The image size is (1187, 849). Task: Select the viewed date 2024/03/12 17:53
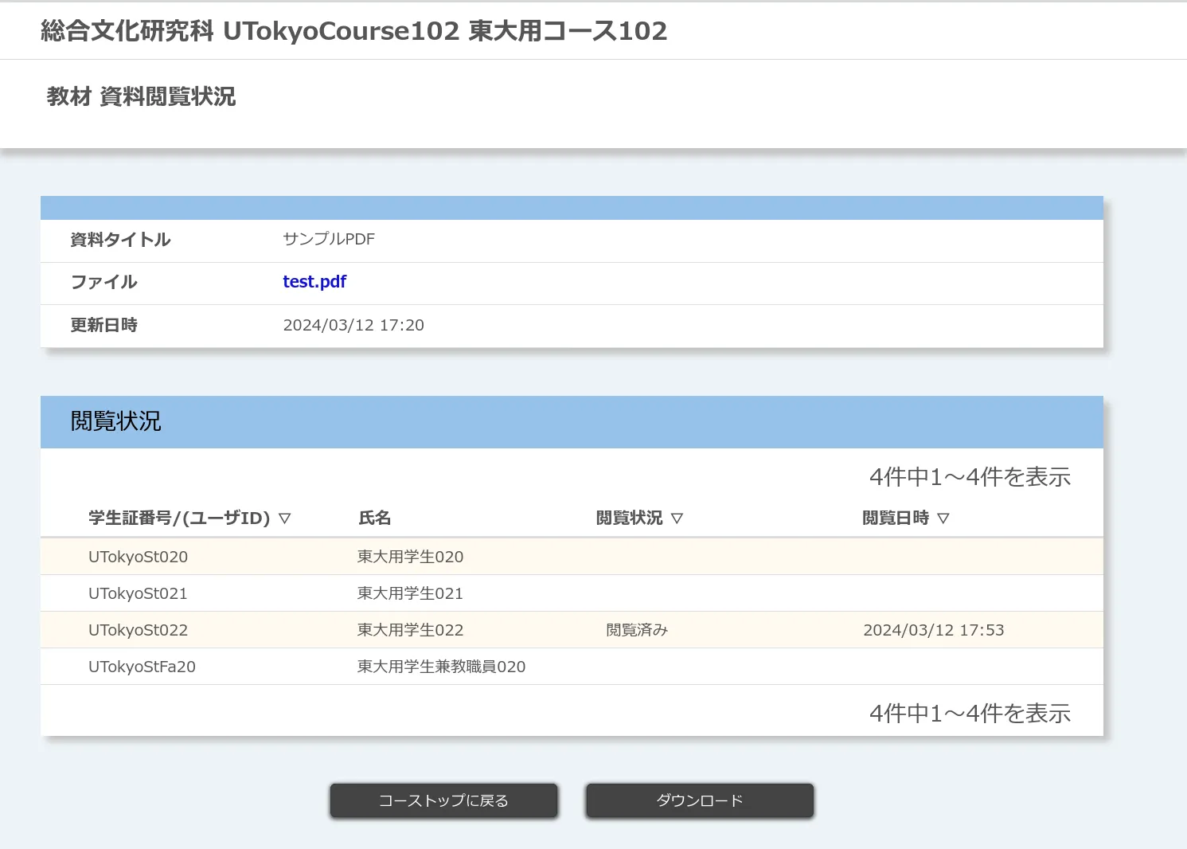point(933,630)
